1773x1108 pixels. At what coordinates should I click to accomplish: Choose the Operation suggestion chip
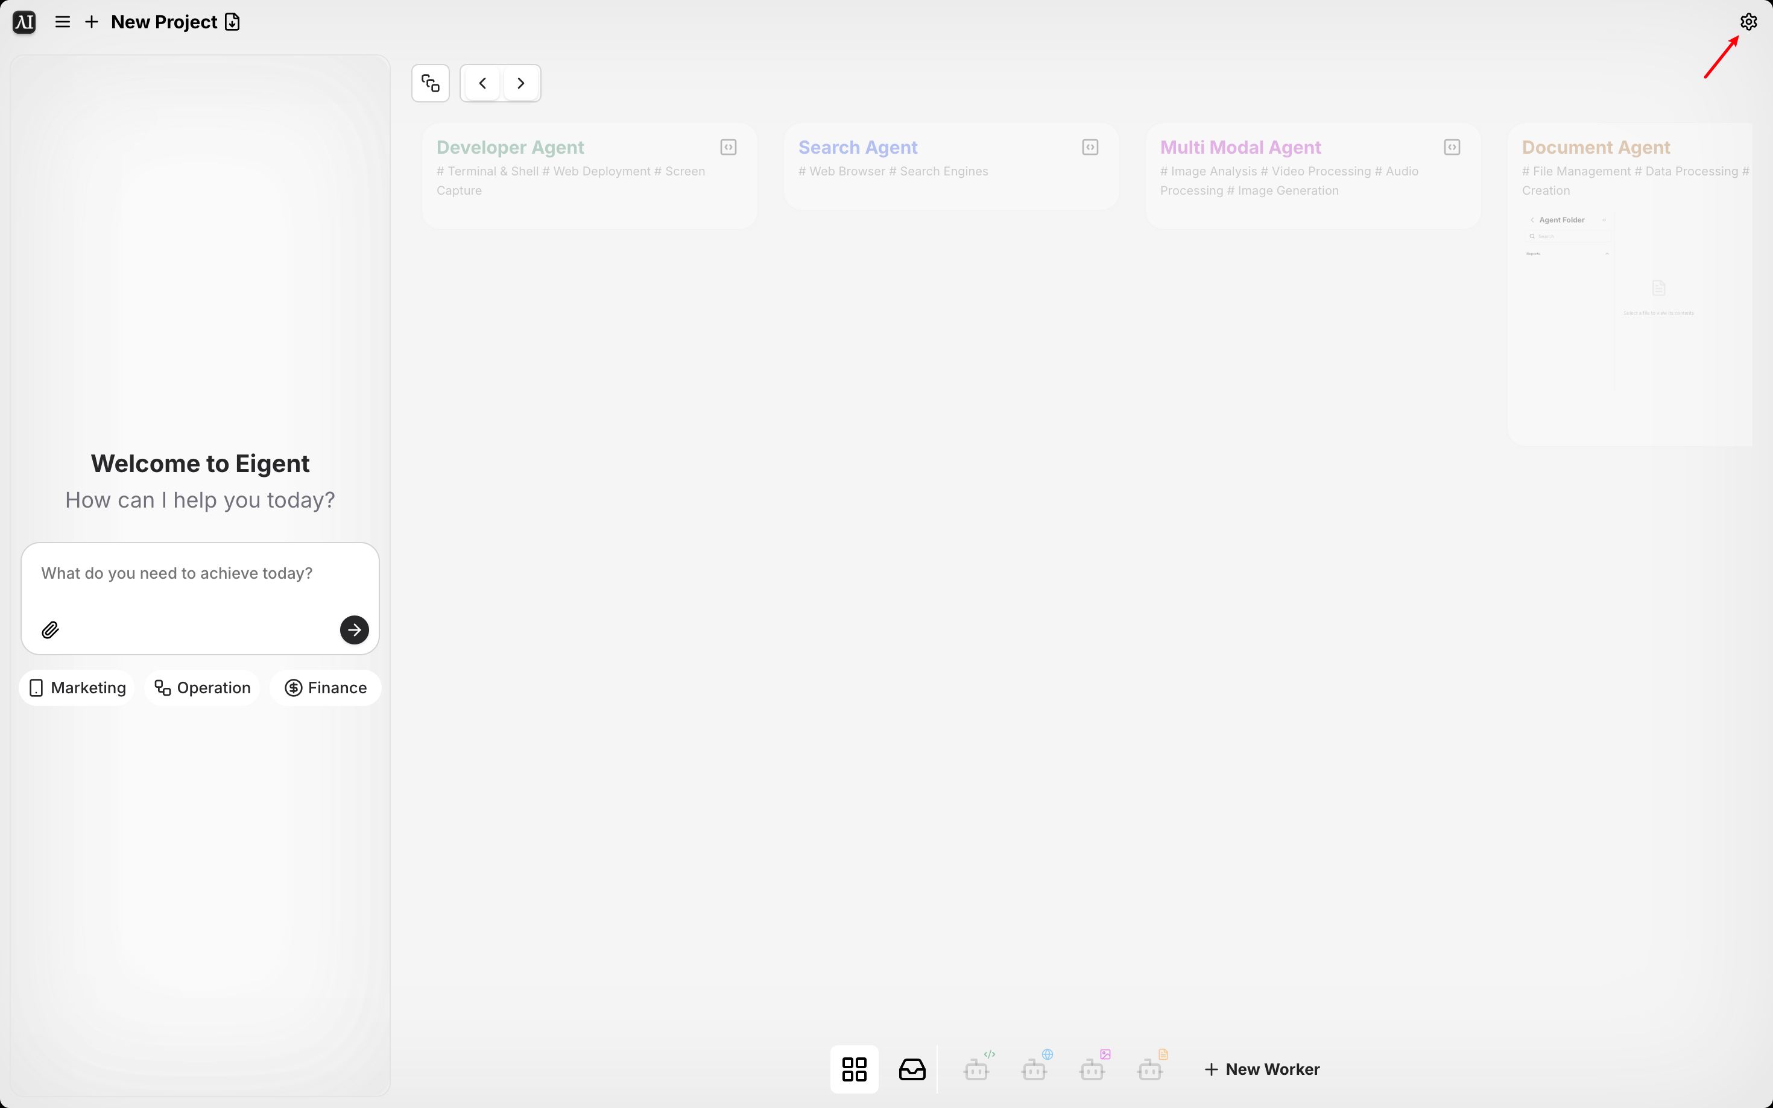[x=202, y=687]
